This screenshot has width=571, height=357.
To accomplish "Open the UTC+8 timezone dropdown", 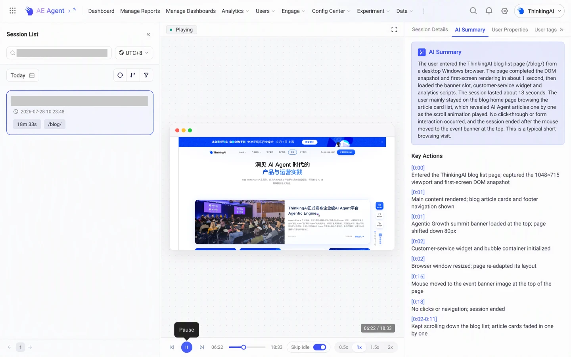I will click(134, 53).
